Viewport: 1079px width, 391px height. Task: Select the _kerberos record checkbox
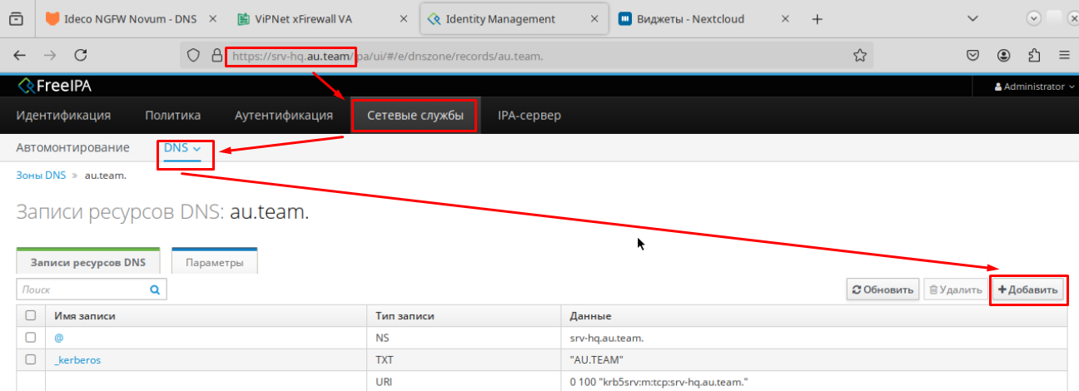31,360
